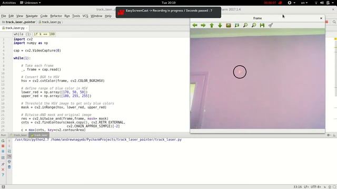This screenshot has width=337, height=189.
Task: Save the current frame image
Action: pyautogui.click(x=262, y=25)
